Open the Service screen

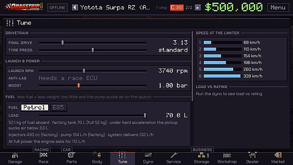coord(173,158)
